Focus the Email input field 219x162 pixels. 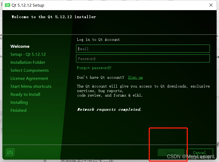pos(143,49)
